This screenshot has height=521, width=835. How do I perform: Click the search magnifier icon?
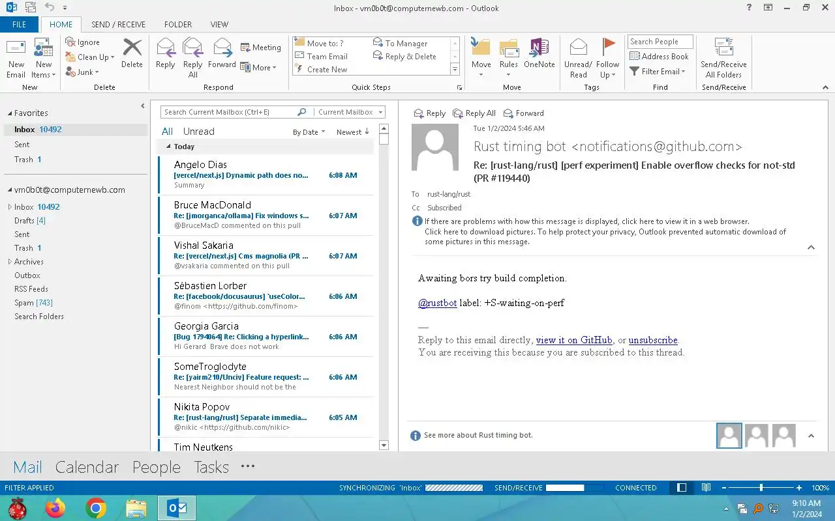pos(301,112)
